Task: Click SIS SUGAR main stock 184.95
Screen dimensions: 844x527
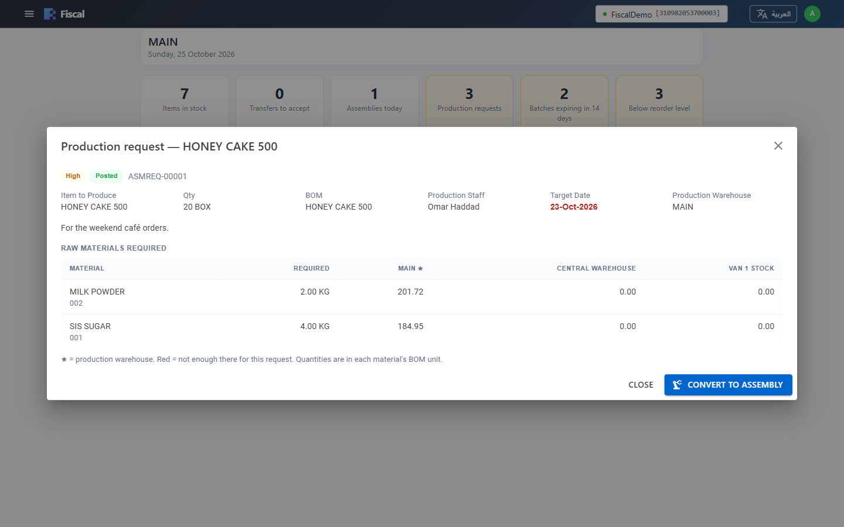Action: [x=410, y=326]
